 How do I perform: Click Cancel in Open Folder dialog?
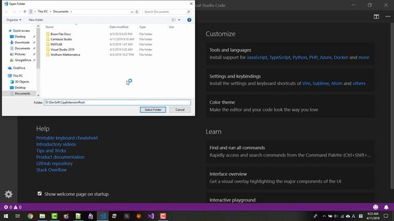[x=180, y=110]
